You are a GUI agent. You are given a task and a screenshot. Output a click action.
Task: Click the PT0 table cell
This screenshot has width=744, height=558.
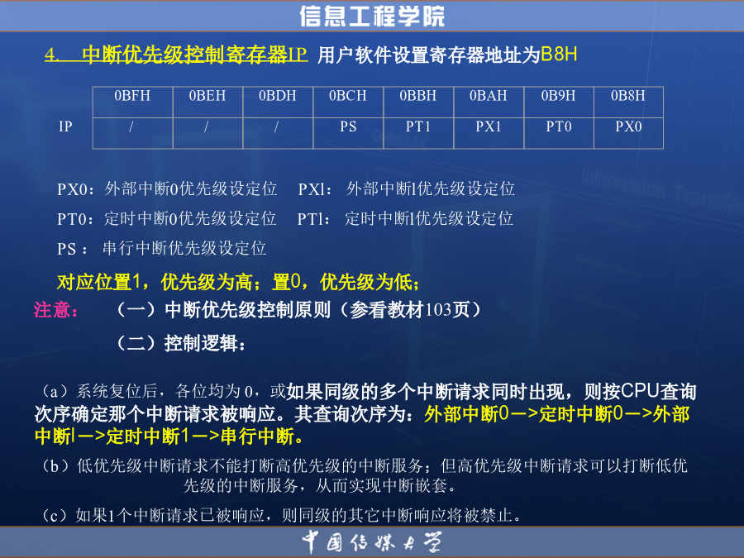coord(558,127)
